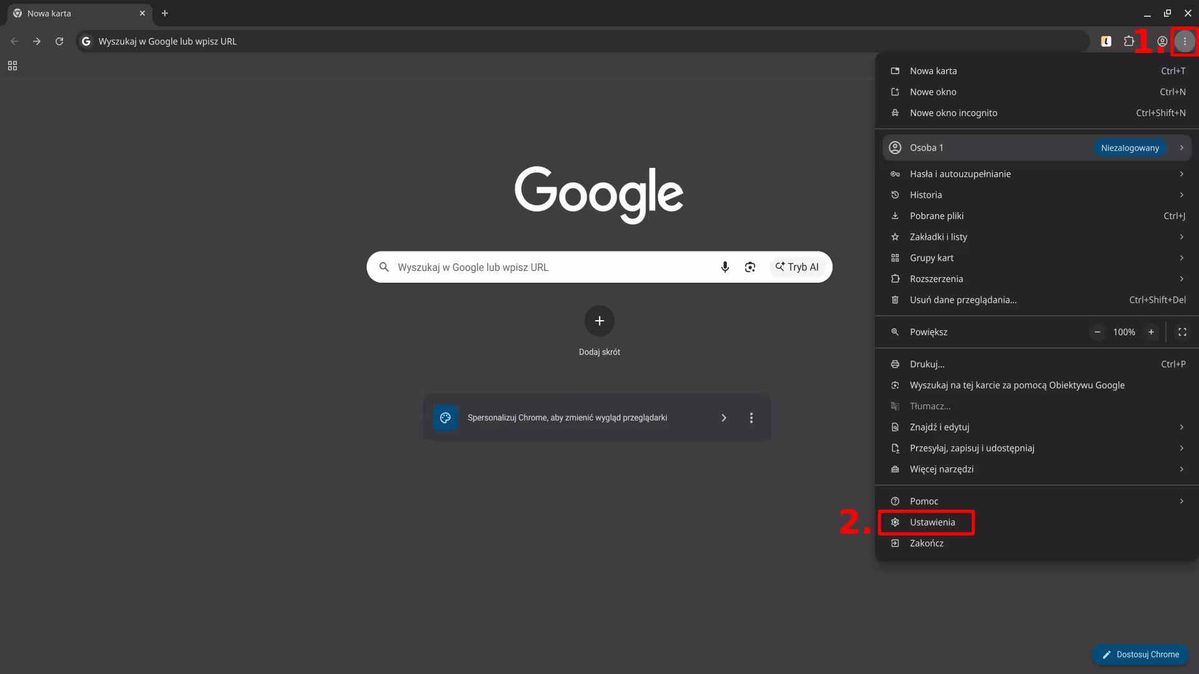This screenshot has width=1199, height=674.
Task: Click the reload page icon
Action: click(x=59, y=41)
